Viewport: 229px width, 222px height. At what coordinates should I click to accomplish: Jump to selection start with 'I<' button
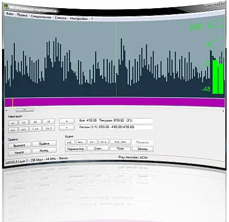36,122
